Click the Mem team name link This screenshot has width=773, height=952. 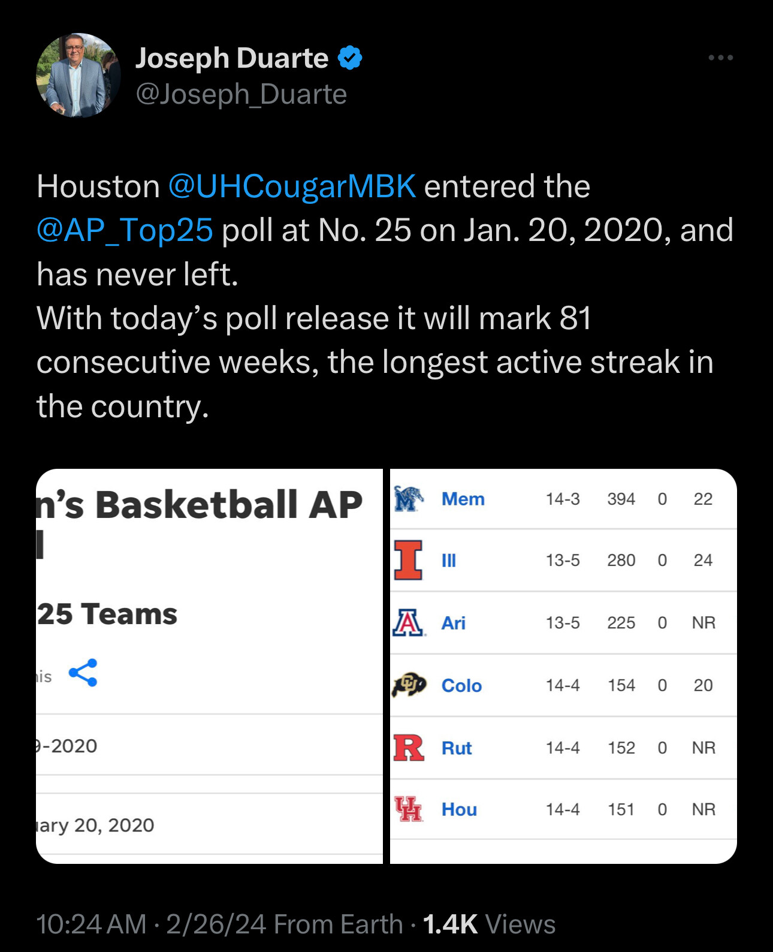(463, 499)
